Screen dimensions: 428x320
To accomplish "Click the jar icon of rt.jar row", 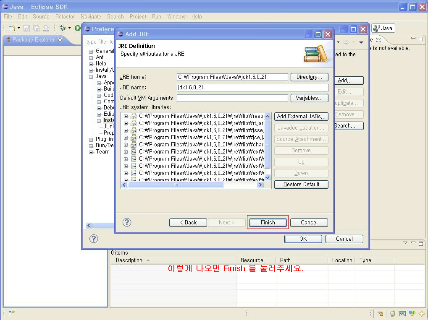I will [134, 123].
